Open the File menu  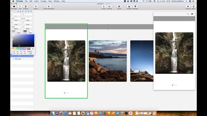click(26, 1)
